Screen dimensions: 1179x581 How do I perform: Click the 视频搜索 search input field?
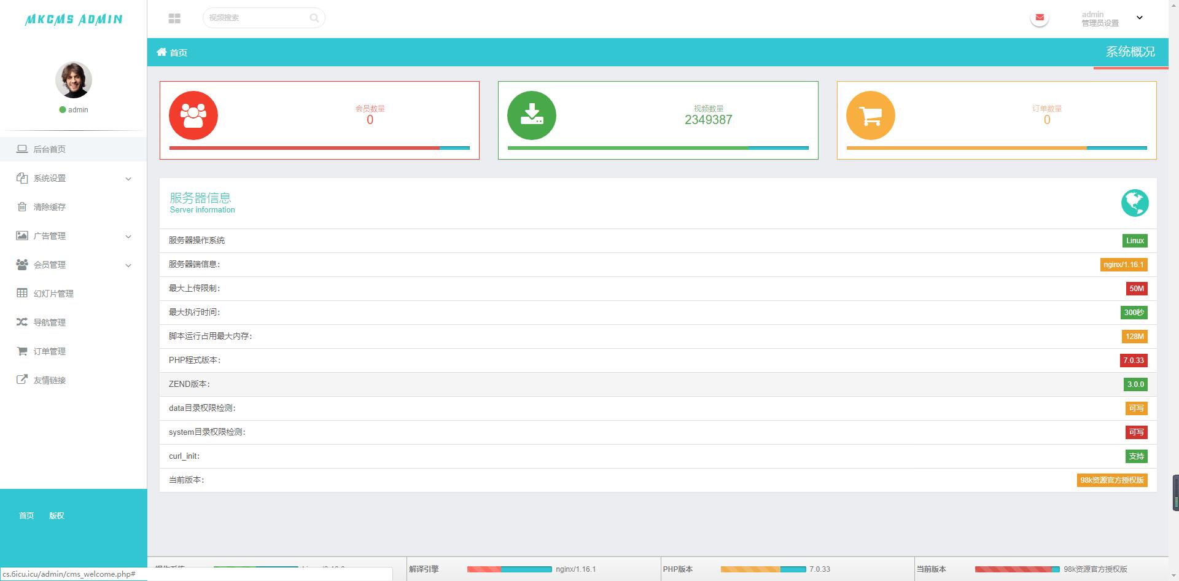point(257,18)
